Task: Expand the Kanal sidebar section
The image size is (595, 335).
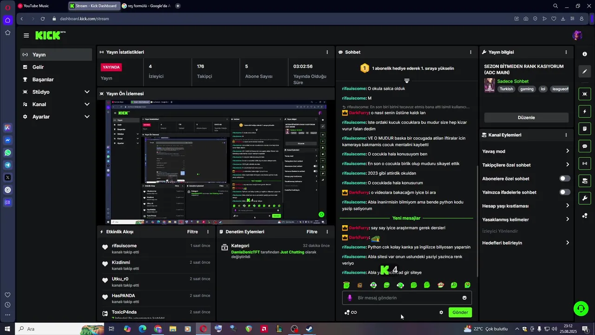Action: point(56,104)
